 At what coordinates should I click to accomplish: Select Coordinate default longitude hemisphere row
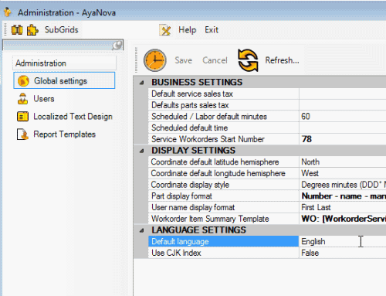coord(223,173)
